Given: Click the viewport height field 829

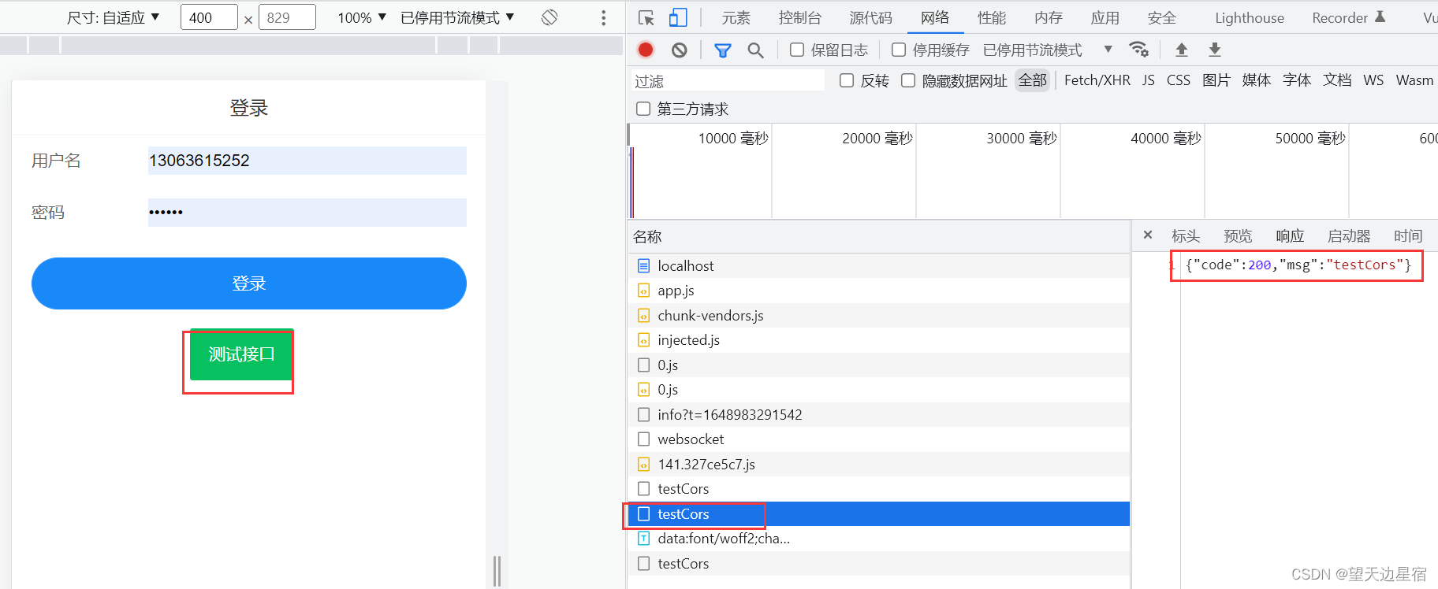Looking at the screenshot, I should pyautogui.click(x=287, y=17).
